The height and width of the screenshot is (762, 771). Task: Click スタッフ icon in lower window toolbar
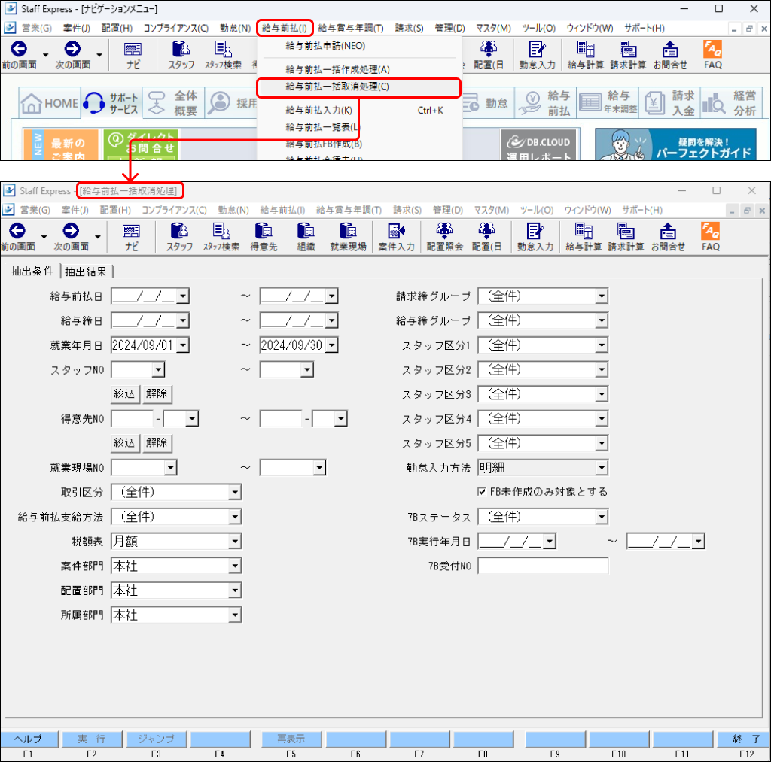[179, 237]
